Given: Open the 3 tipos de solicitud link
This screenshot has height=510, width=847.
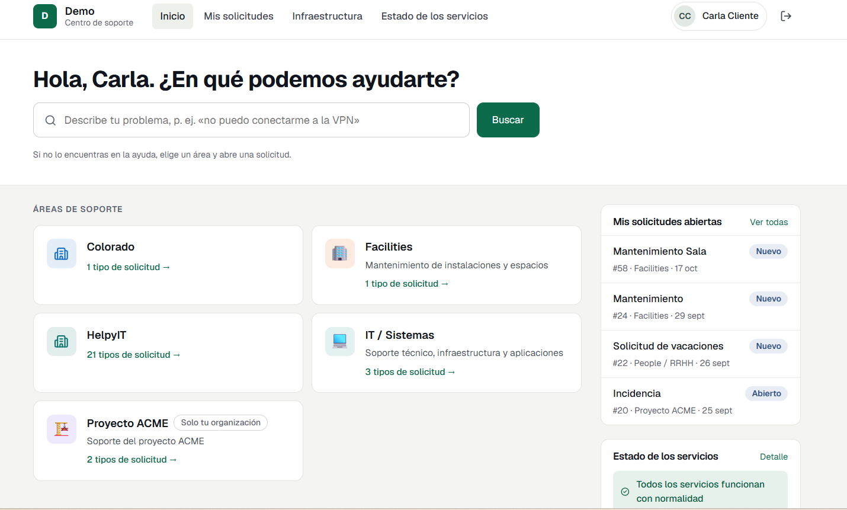Looking at the screenshot, I should [x=410, y=372].
